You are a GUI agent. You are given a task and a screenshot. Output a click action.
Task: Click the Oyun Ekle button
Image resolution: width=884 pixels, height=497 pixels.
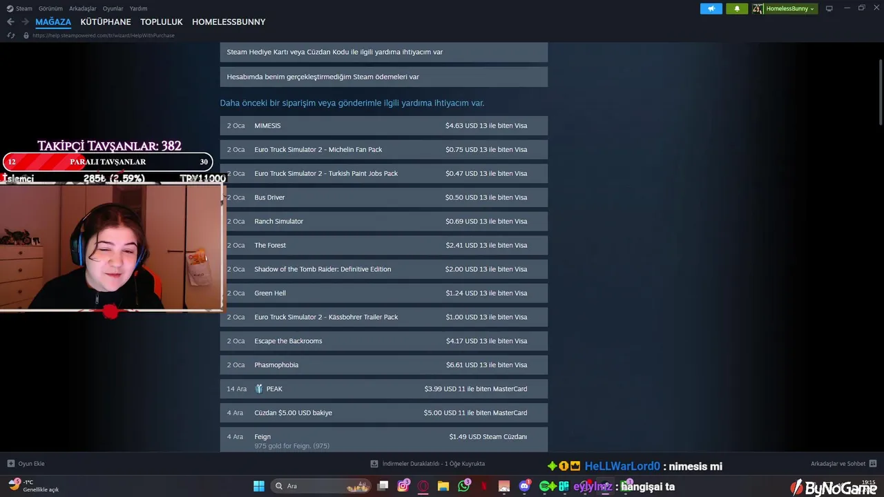26,464
